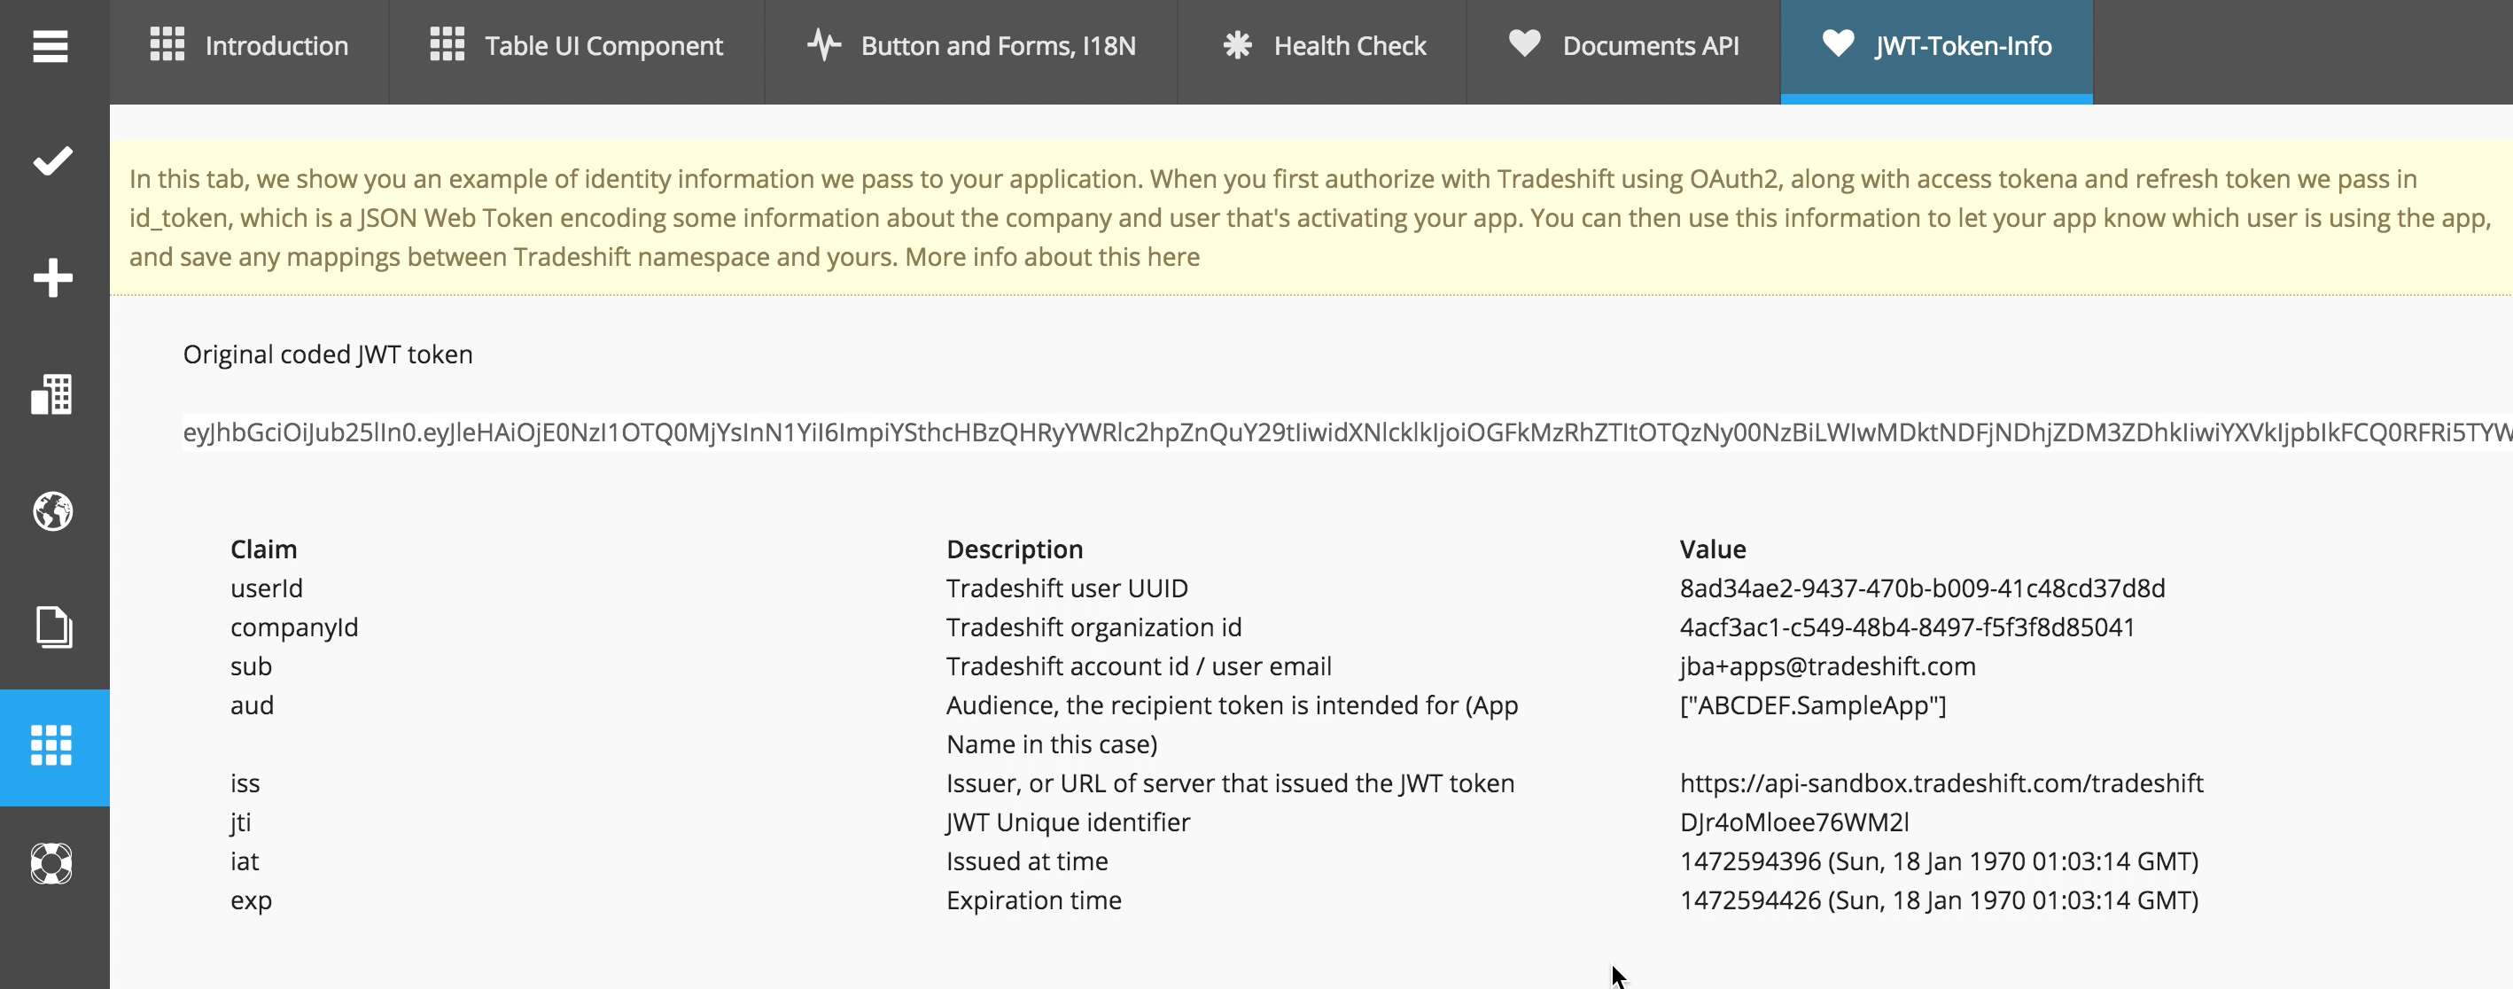
Task: Click 'Tradeshift user UUID' description
Action: click(x=1067, y=588)
